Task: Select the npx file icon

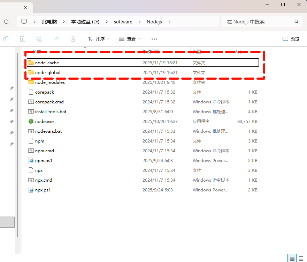Action: [x=31, y=170]
